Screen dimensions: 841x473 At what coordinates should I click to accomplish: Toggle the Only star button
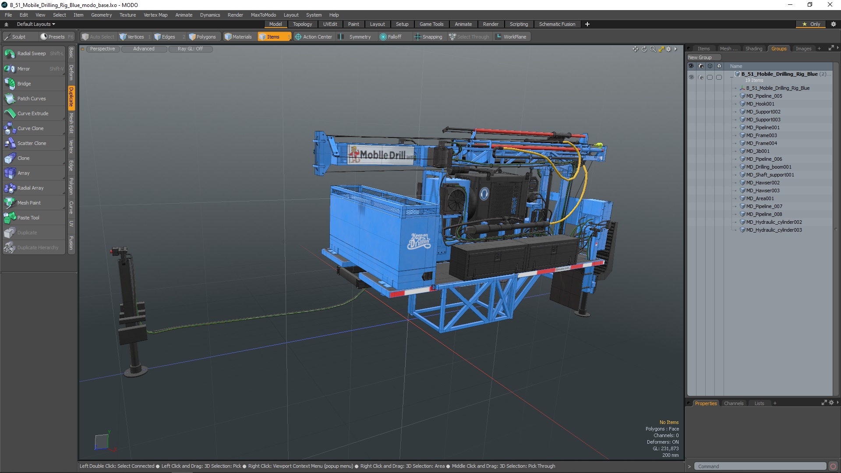click(811, 24)
